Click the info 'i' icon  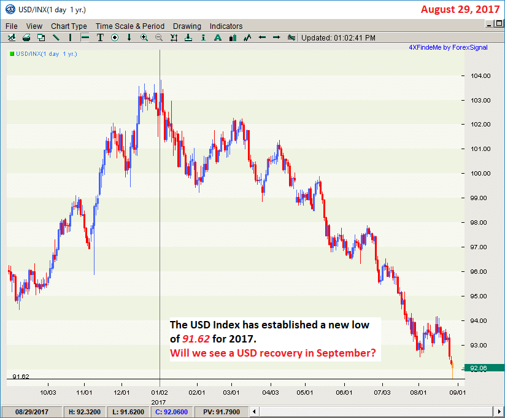pyautogui.click(x=203, y=37)
